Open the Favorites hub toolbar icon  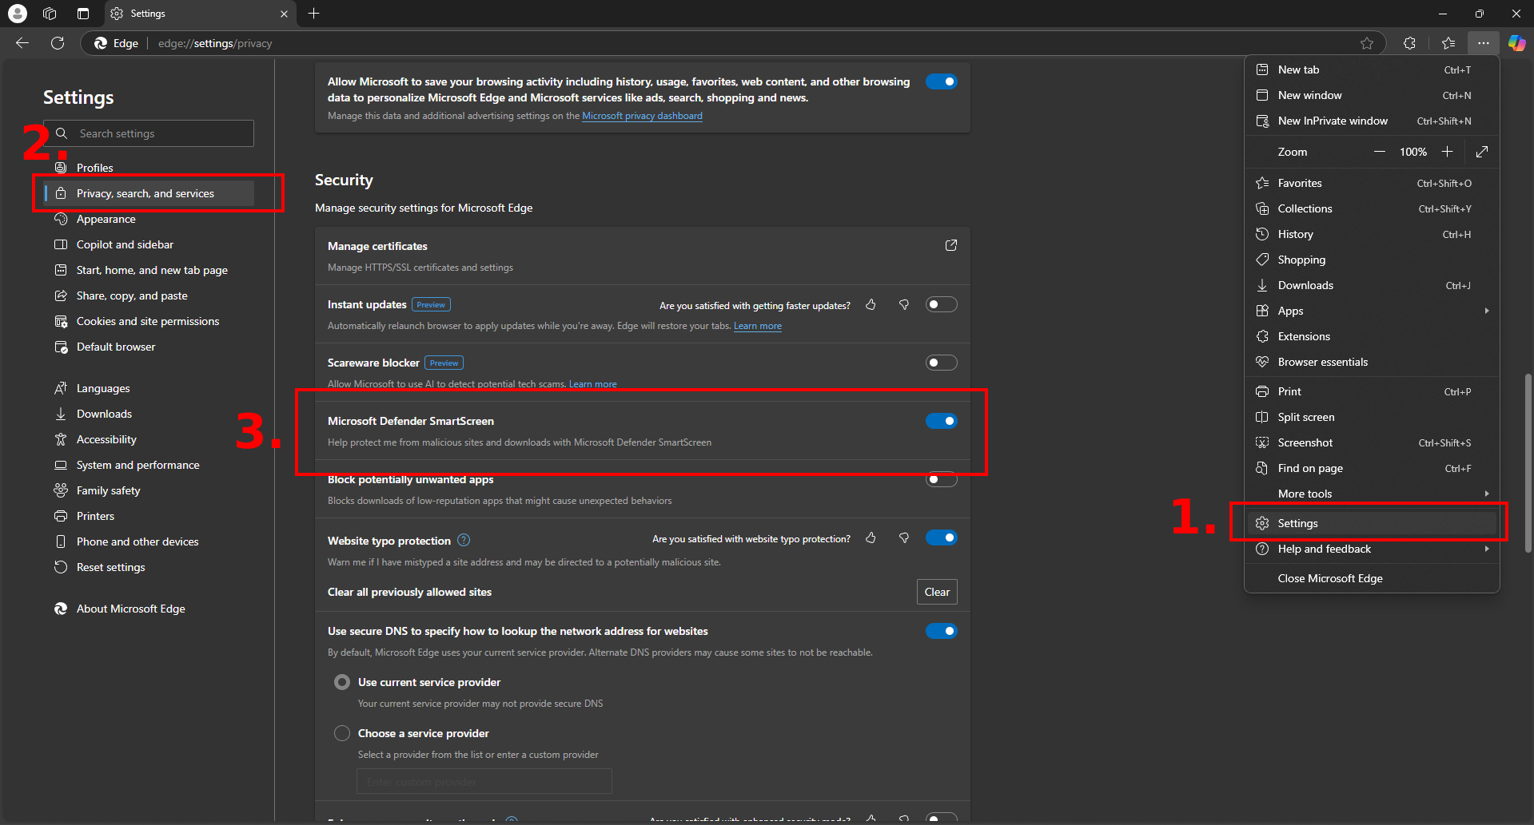click(x=1448, y=43)
